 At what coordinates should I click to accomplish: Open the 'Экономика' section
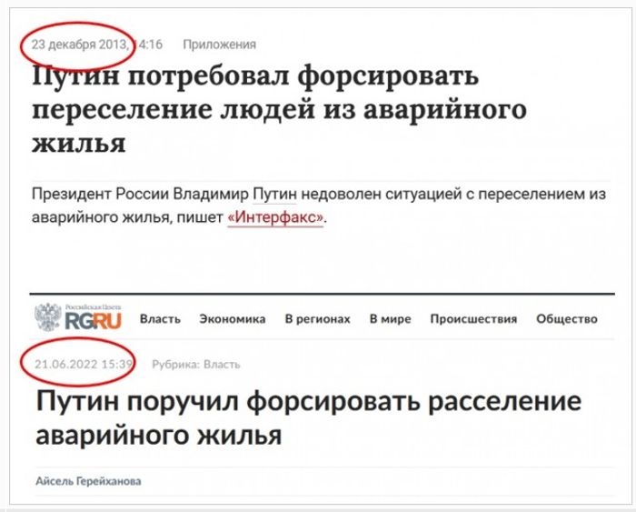233,319
